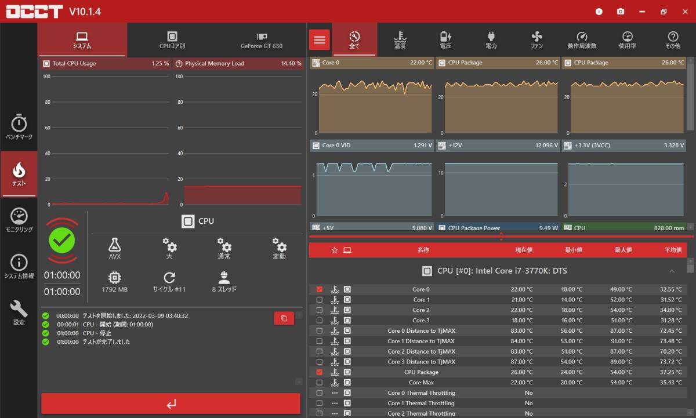Click the sensor graphs vertical scrollbar
Image resolution: width=696 pixels, height=418 pixels.
(x=690, y=93)
